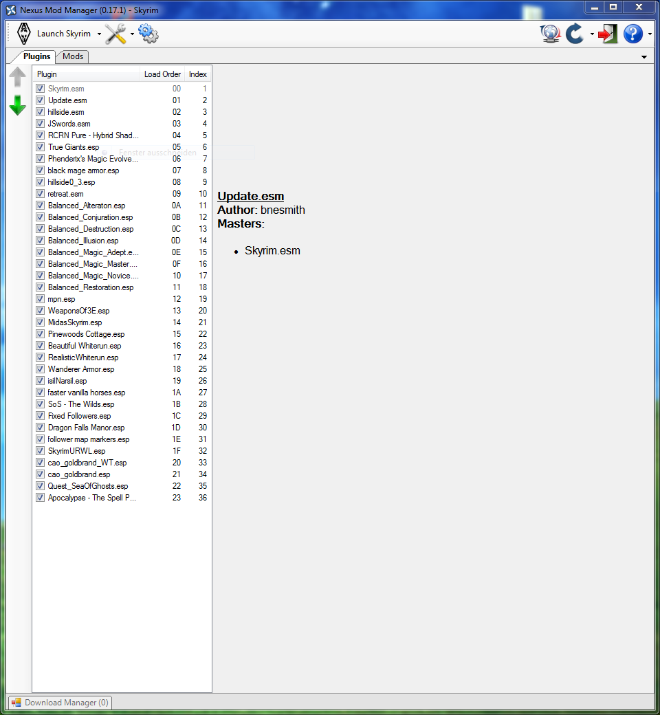Screen dimensions: 660x715
Task: Open the tab strip overflow dropdown arrow
Action: pyautogui.click(x=644, y=57)
